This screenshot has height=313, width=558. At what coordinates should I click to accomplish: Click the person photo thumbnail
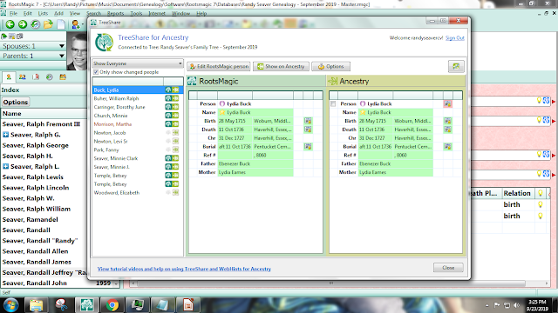tap(77, 50)
